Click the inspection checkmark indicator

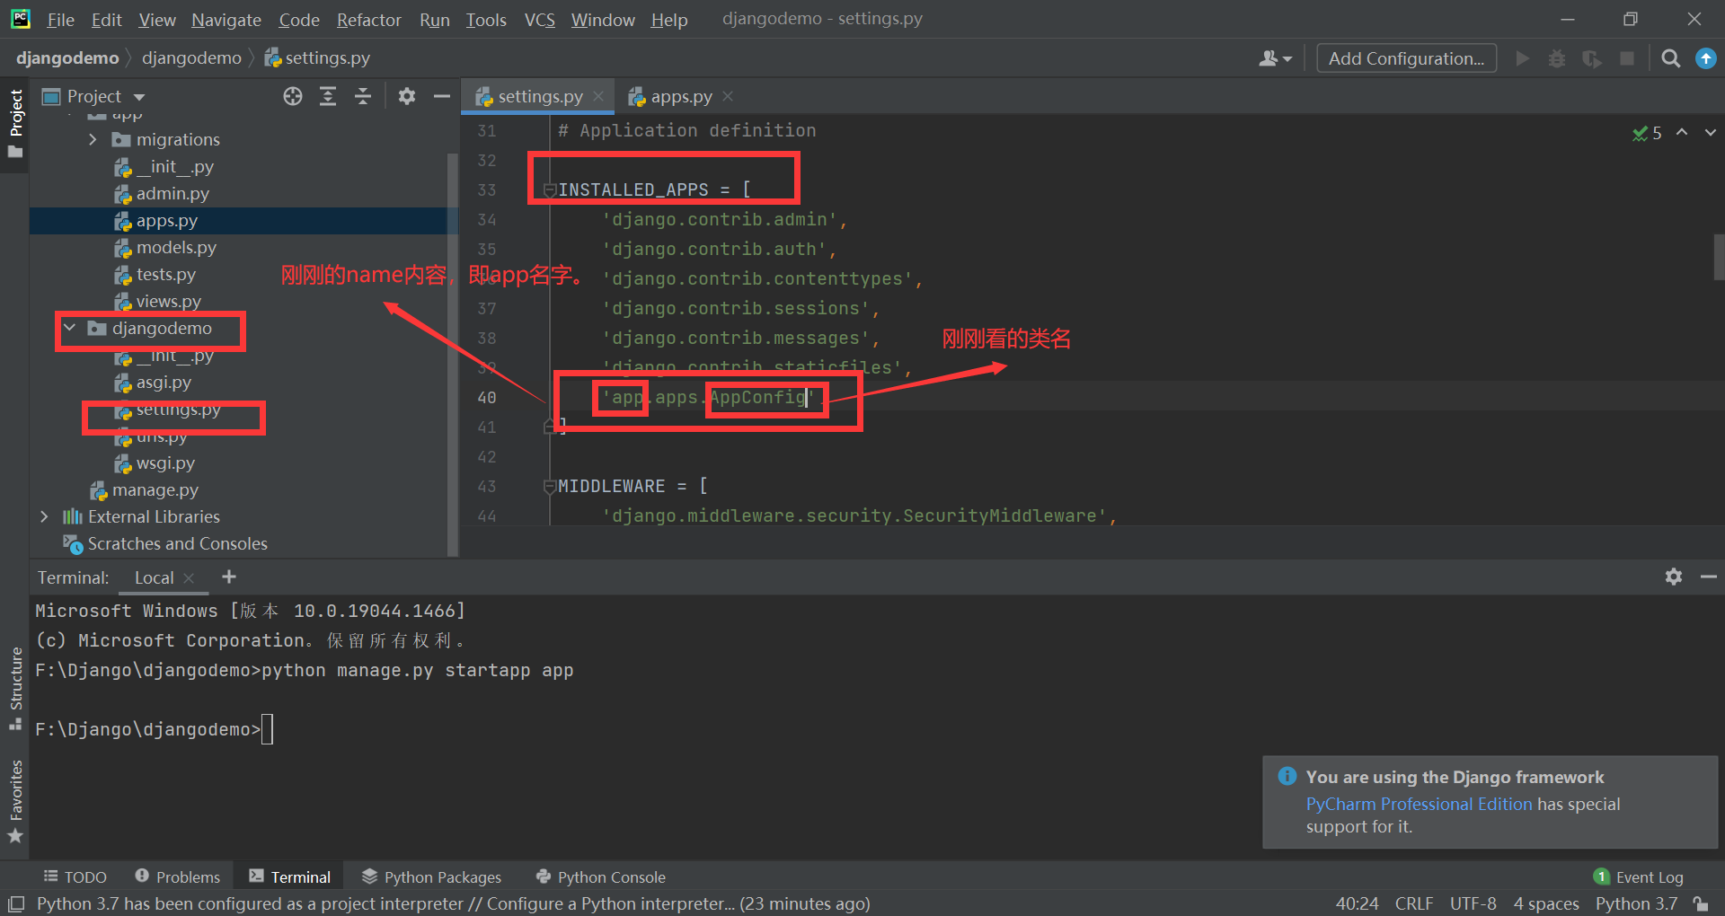(1647, 133)
